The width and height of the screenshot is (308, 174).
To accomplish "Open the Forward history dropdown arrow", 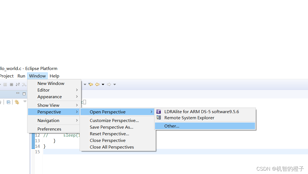I will click(x=115, y=84).
